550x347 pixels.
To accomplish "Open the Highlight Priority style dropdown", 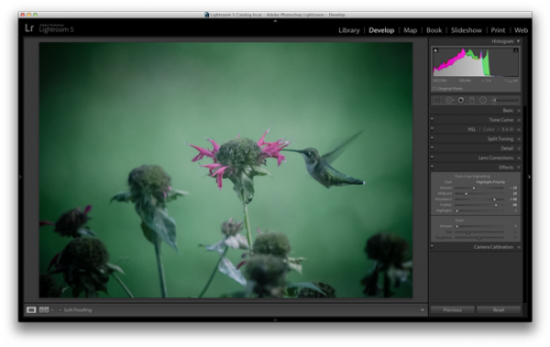I will click(492, 182).
